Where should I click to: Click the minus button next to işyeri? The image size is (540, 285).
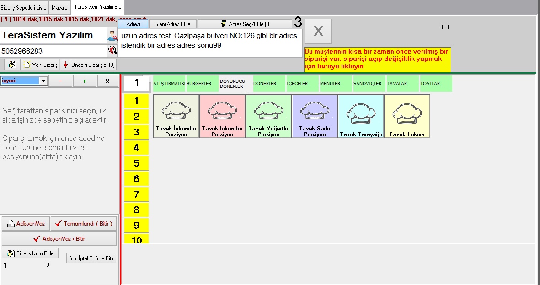(x=60, y=81)
